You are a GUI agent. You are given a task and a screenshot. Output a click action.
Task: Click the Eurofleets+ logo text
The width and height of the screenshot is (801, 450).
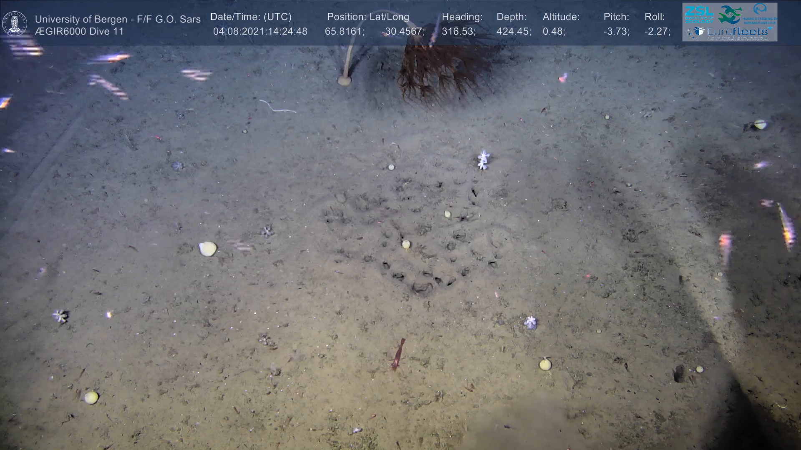tap(738, 31)
